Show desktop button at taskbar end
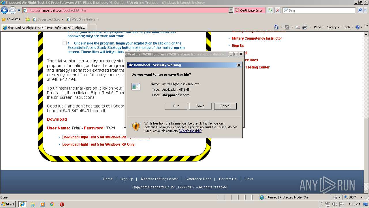This screenshot has height=208, width=369. [x=366, y=204]
